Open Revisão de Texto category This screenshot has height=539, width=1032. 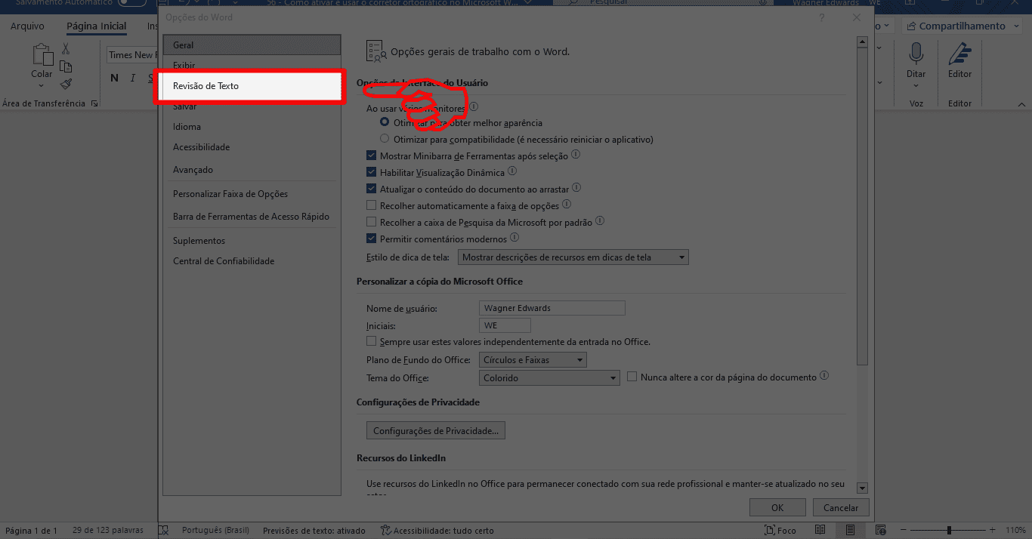tap(249, 86)
